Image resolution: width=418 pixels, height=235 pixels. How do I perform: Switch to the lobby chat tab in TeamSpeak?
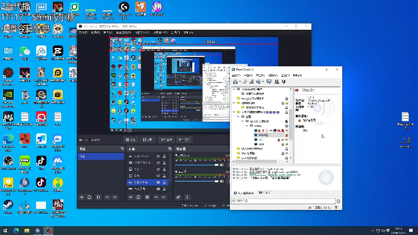point(264,193)
